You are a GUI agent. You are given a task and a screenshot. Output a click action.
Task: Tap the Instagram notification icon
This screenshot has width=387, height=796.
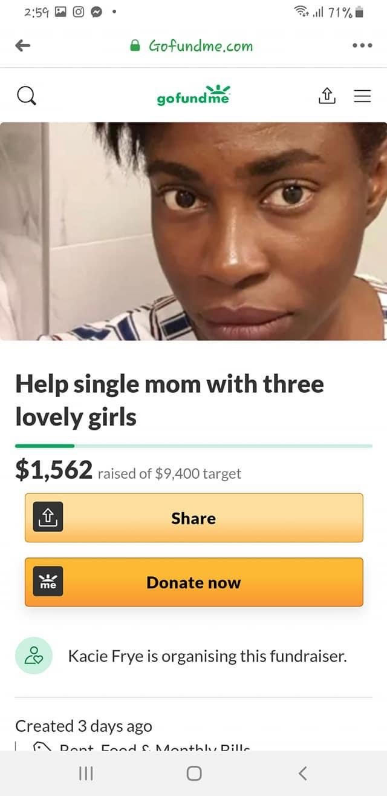coord(79,12)
